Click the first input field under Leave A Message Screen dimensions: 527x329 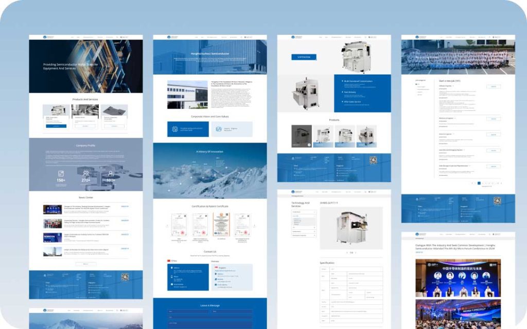188,312
